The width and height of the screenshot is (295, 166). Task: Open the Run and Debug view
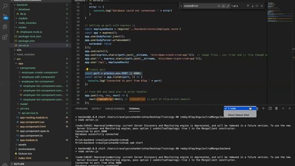[5, 27]
